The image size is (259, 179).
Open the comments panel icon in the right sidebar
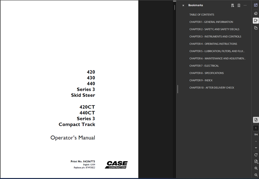click(256, 13)
